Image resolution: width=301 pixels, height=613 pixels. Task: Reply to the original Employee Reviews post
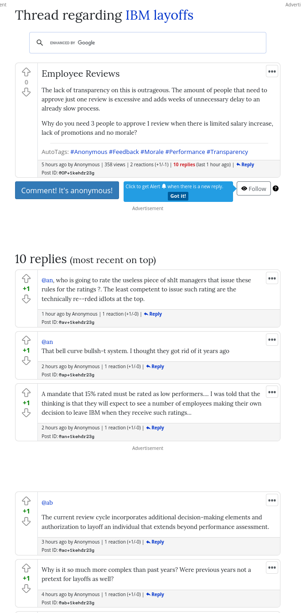[245, 164]
